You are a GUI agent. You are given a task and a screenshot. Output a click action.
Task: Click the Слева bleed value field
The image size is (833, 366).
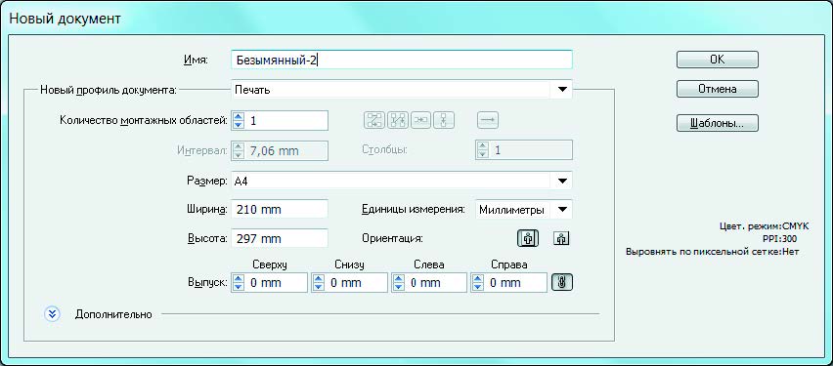click(436, 283)
